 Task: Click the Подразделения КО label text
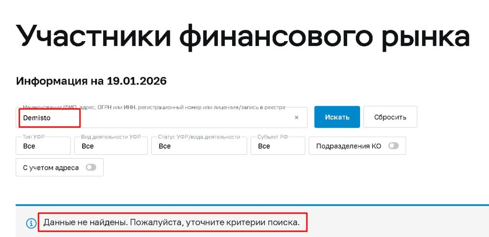click(349, 146)
